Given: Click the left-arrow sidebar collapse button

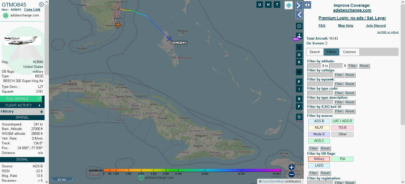Looking at the screenshot, I should tap(299, 15).
